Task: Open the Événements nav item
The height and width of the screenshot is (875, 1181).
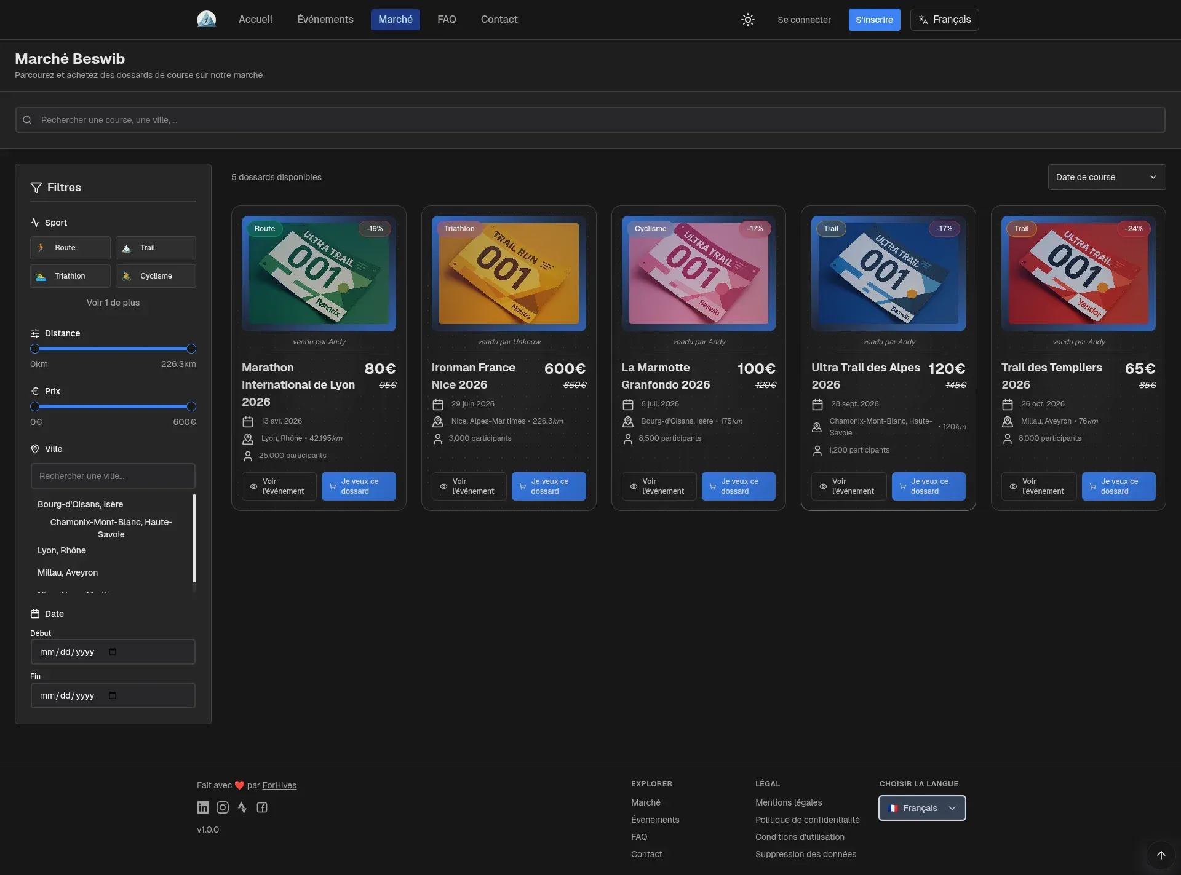Action: (325, 20)
